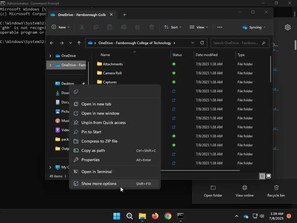
Task: Click OneDrive cloud icon in system tray
Action: pos(246,216)
